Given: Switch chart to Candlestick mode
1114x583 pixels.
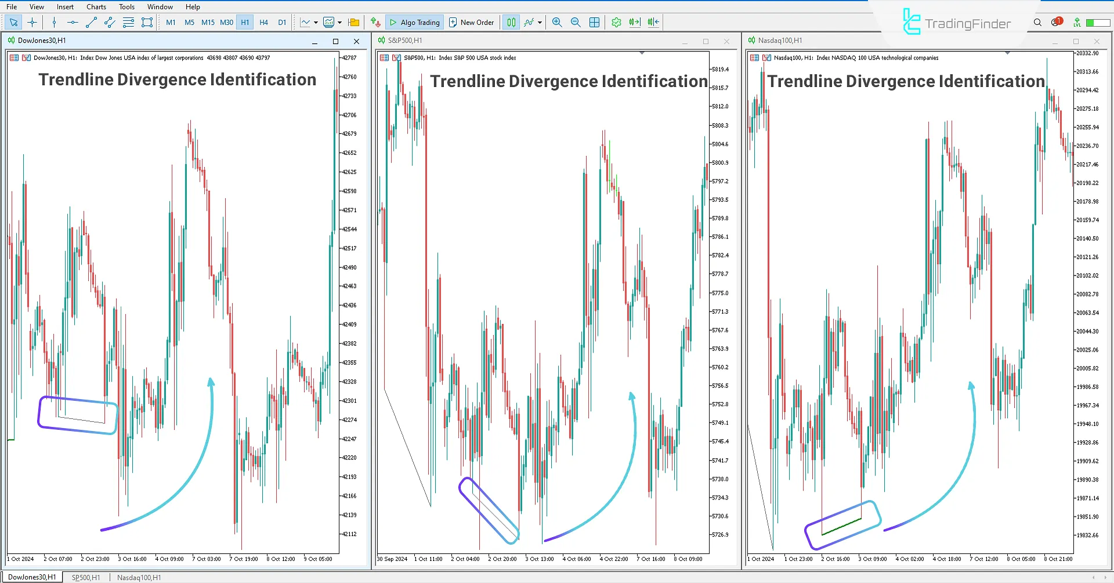Looking at the screenshot, I should coord(511,22).
